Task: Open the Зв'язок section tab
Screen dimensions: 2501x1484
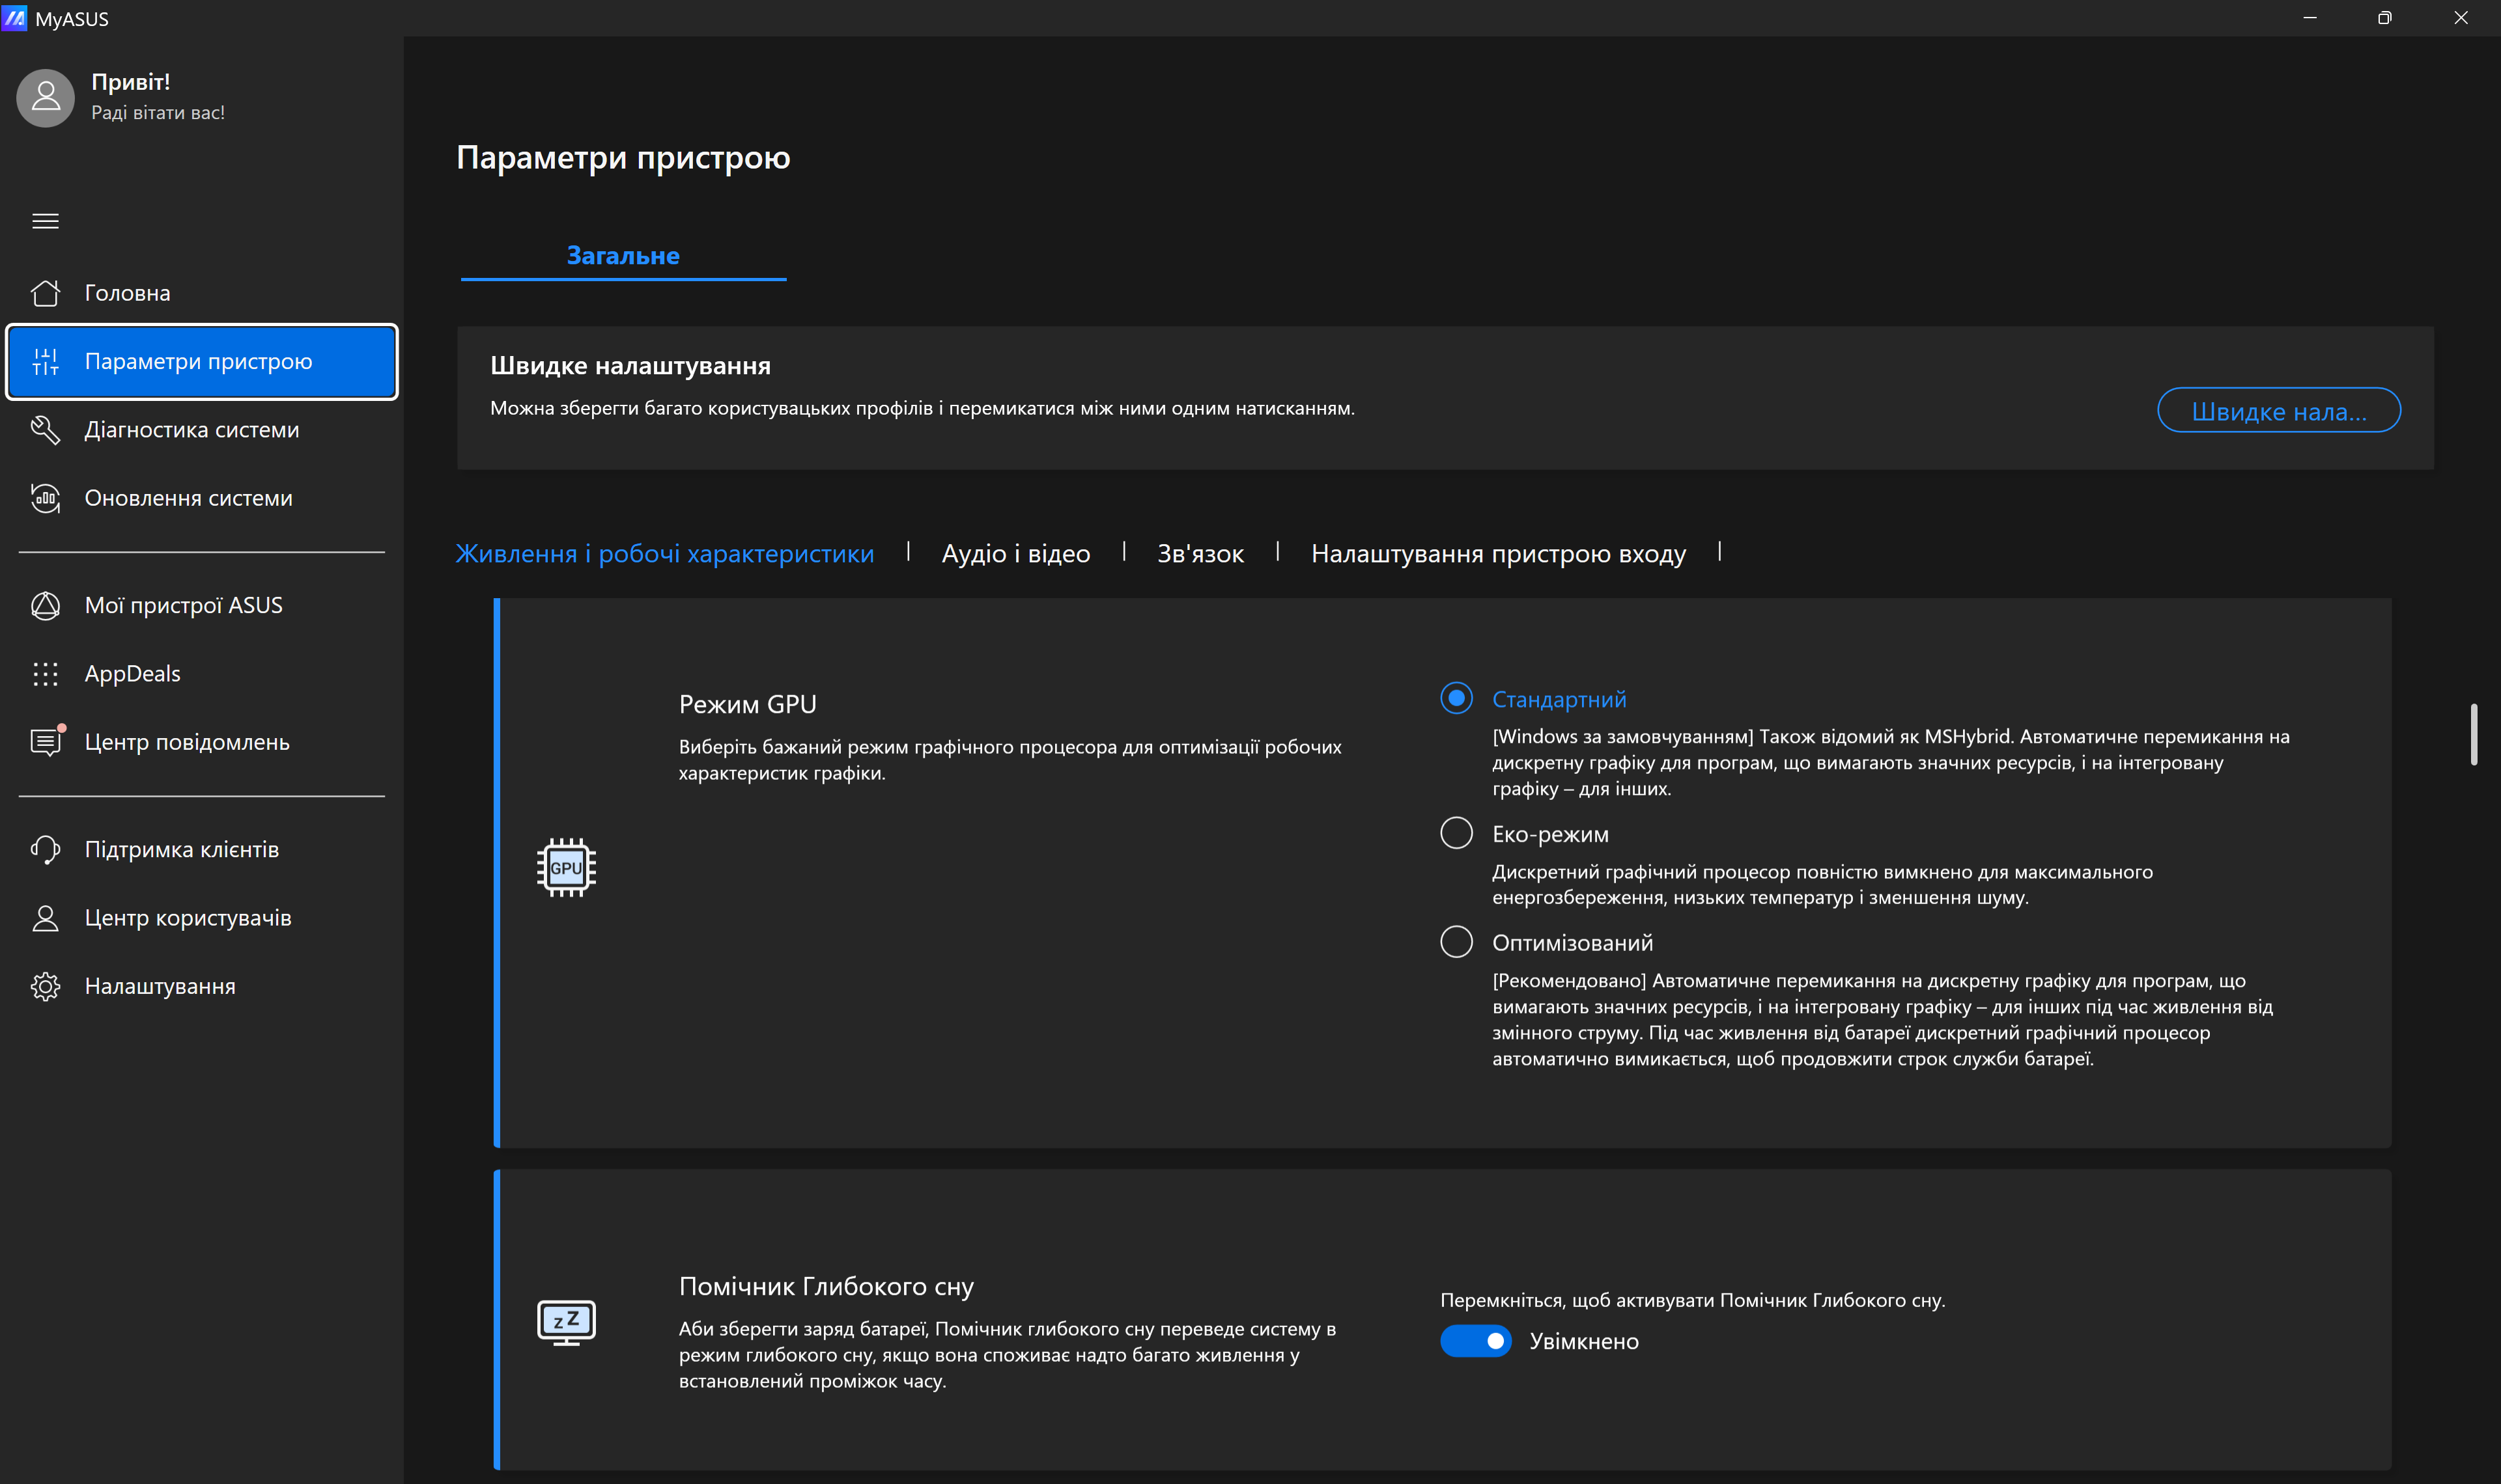Action: pos(1200,554)
